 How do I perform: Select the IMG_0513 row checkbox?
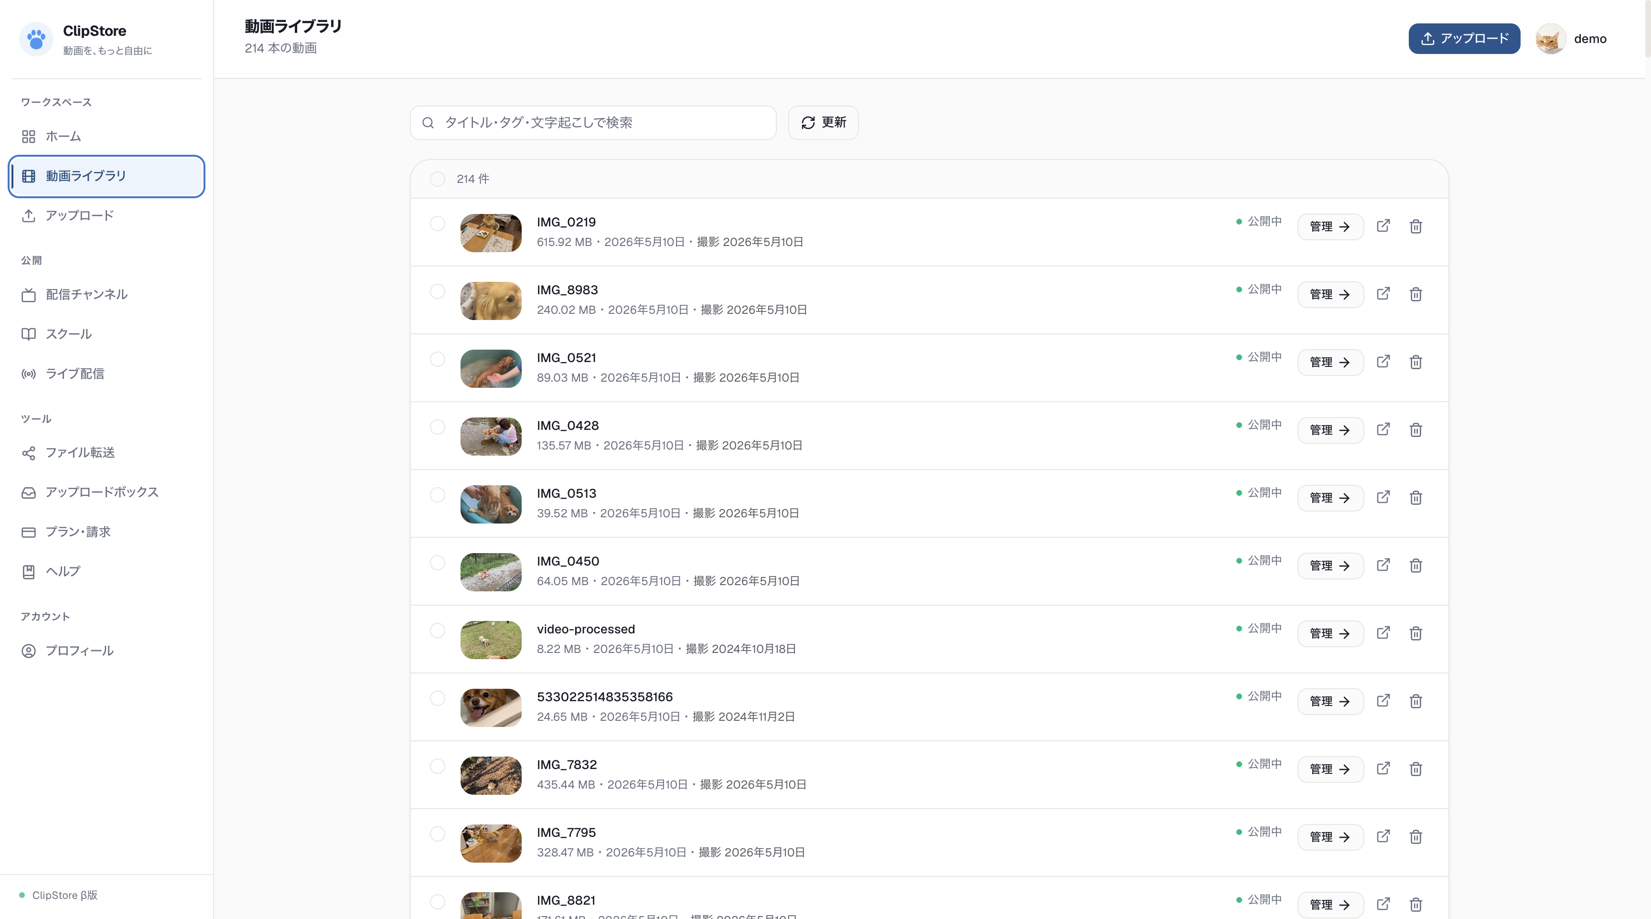pyautogui.click(x=437, y=495)
